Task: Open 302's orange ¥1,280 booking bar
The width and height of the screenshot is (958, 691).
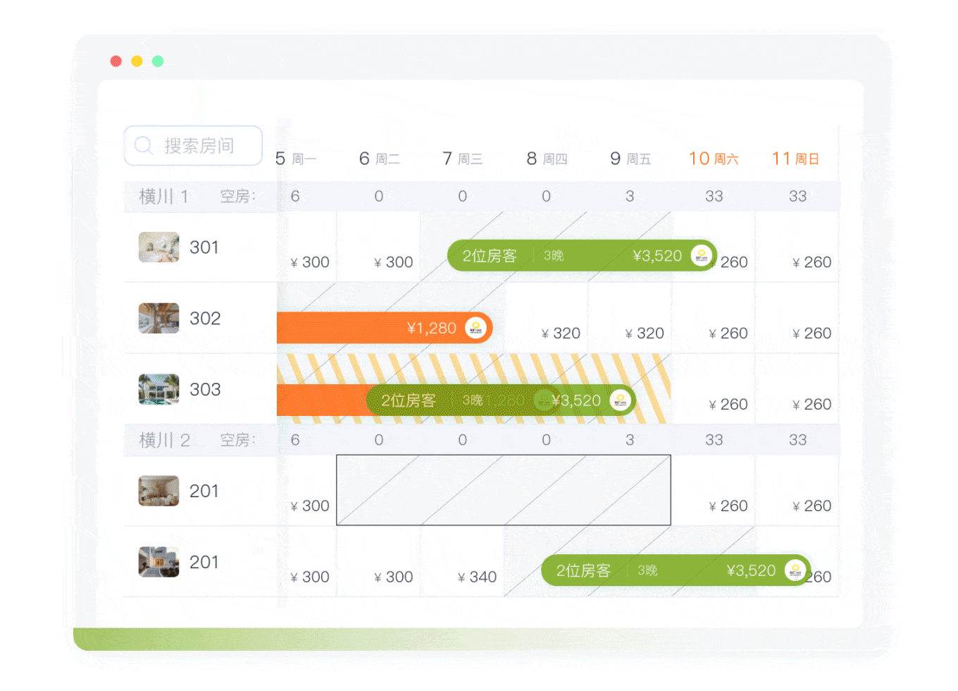Action: pyautogui.click(x=385, y=328)
